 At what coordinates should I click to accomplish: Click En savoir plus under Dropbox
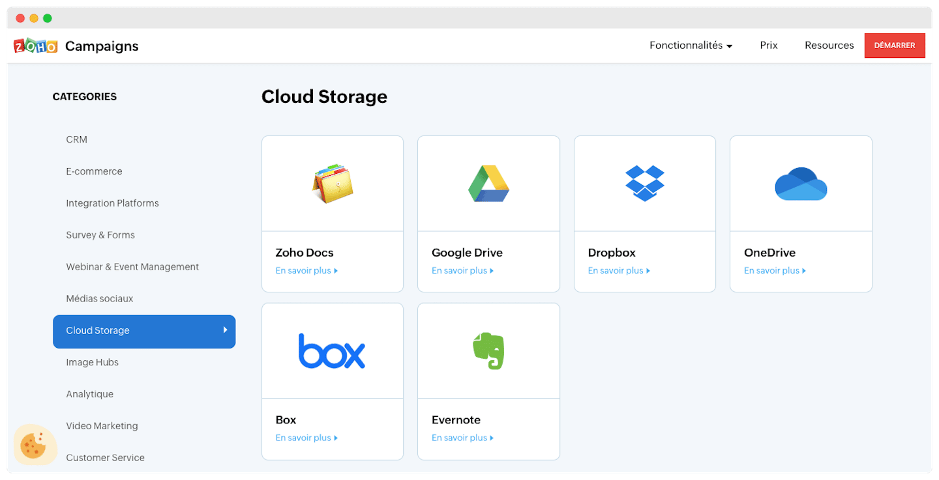coord(619,271)
